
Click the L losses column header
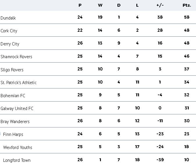(137, 5)
